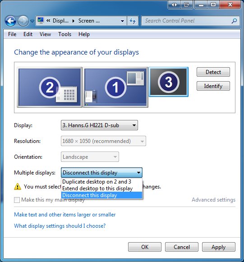Click the Forward navigation arrow

click(23, 21)
